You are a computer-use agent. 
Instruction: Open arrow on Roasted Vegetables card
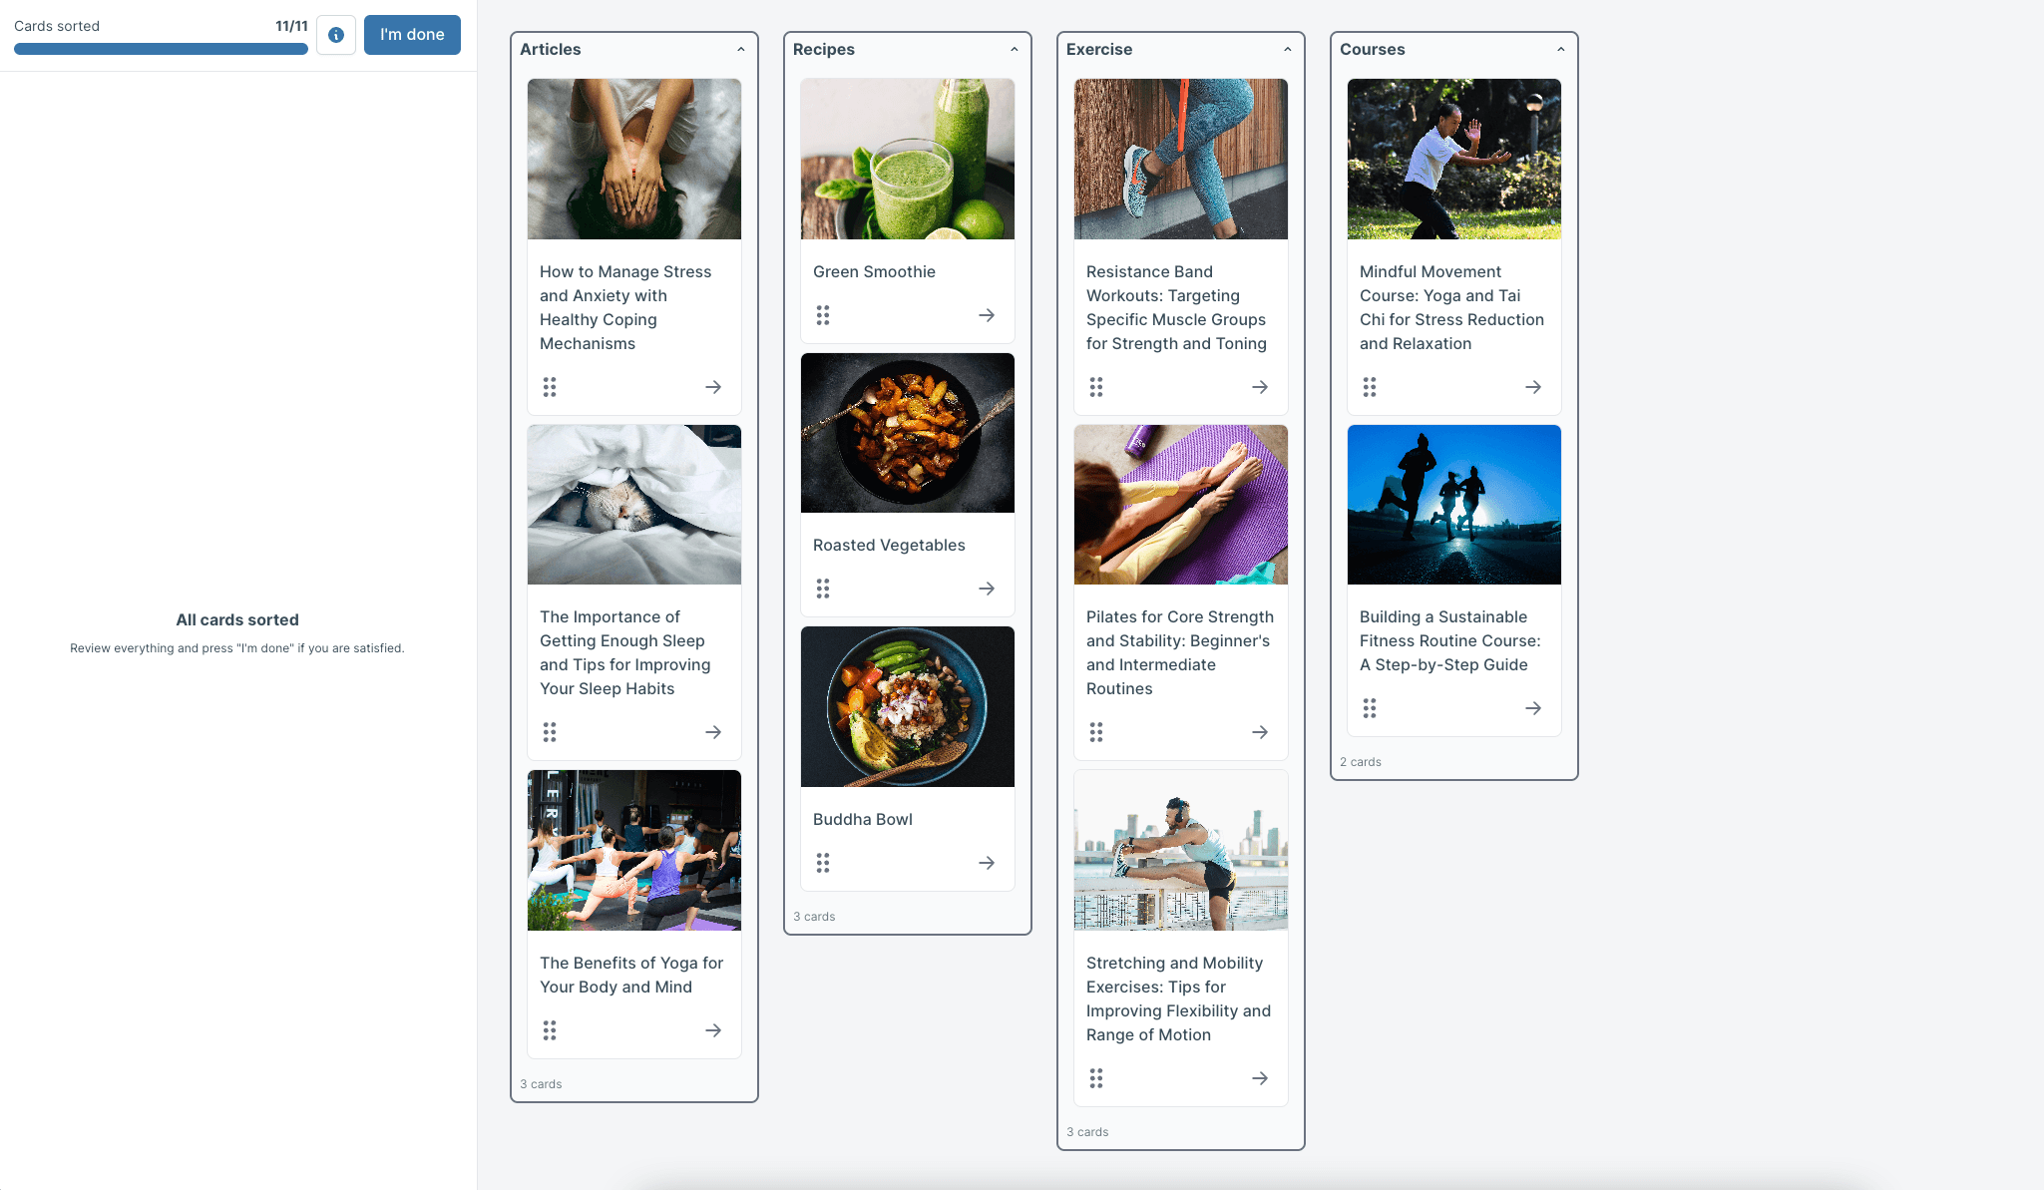[987, 589]
